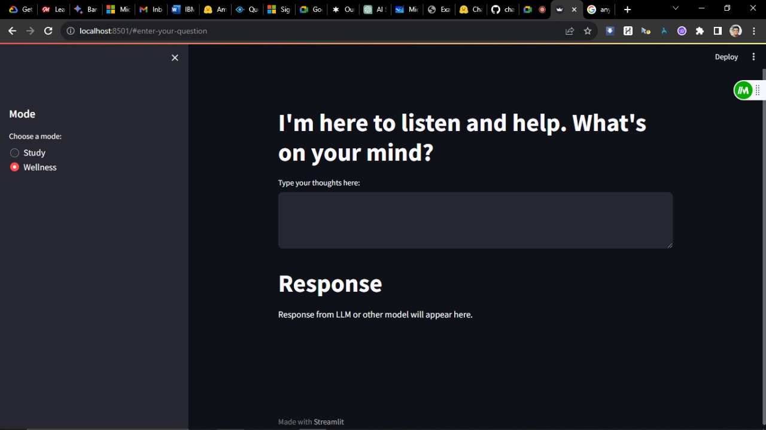
Task: Toggle the browser side panel
Action: pos(718,31)
